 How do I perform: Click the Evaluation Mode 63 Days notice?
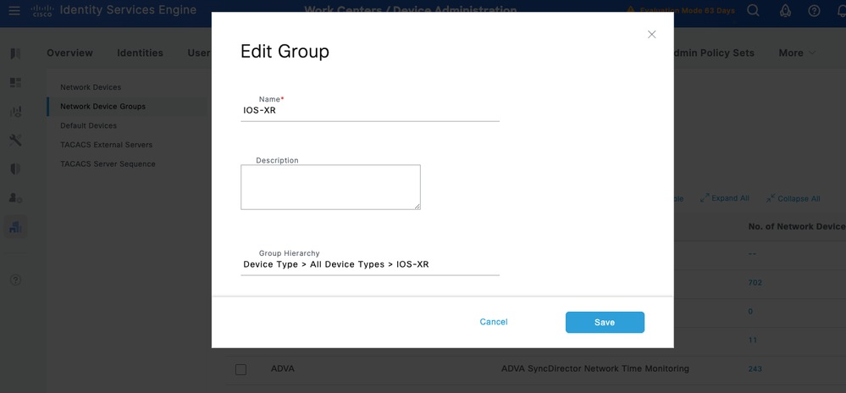688,10
